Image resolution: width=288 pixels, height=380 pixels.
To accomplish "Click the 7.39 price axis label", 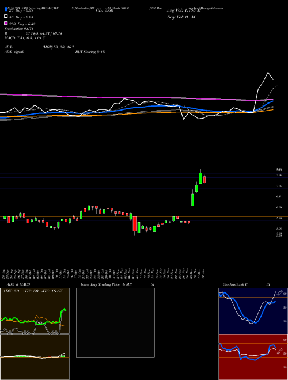I will 279,186.
